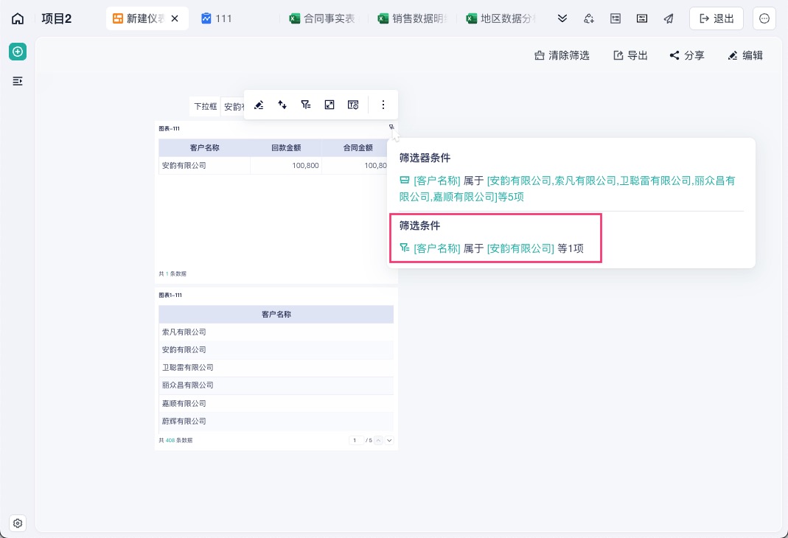Click 索凡有限公司 row in 图表1-111

[276, 332]
